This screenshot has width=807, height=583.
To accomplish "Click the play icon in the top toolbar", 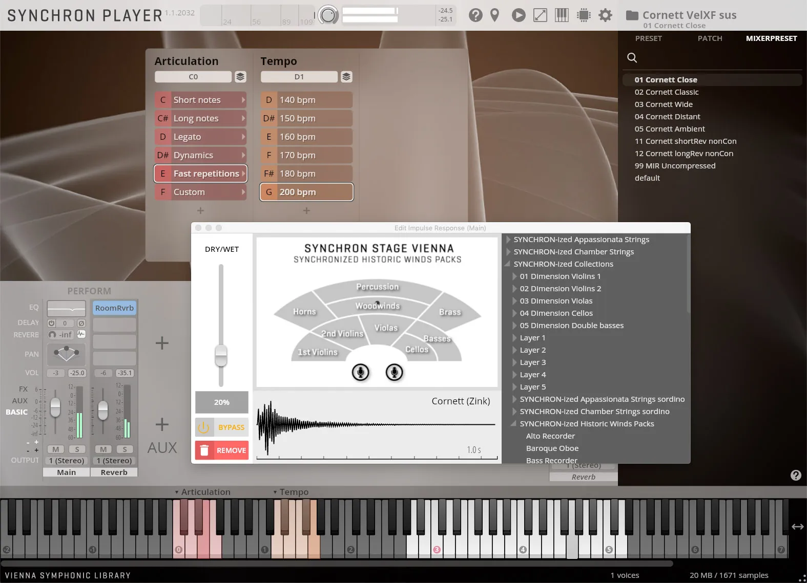I will click(x=519, y=15).
